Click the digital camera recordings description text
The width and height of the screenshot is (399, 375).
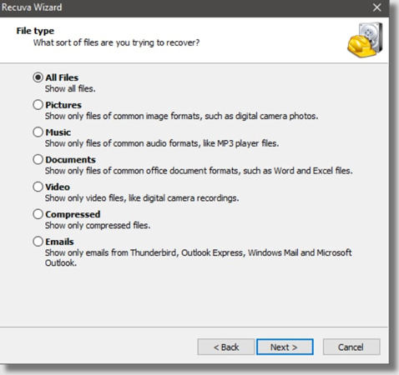[x=142, y=198]
